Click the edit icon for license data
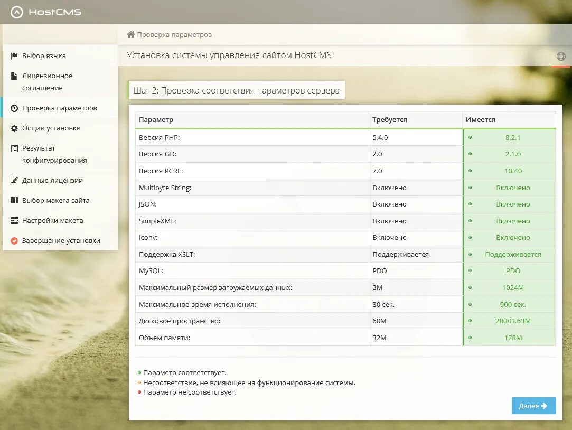This screenshot has width=572, height=430. 14,180
